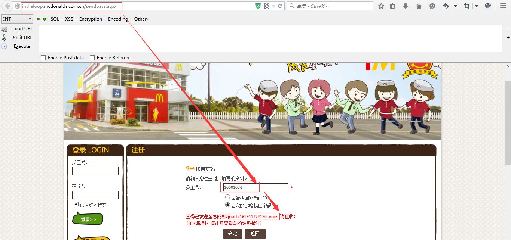511x240 pixels.
Task: Enable Post data checkbox
Action: coord(43,57)
